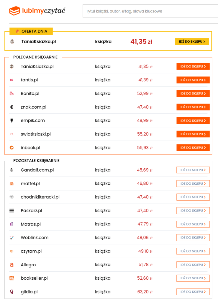The width and height of the screenshot is (218, 303).
Task: Click the tantis.pl store icon
Action: pyautogui.click(x=12, y=80)
